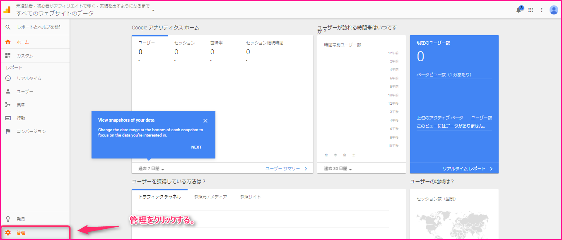The width and height of the screenshot is (562, 240).
Task: Click the Google アナリティクス ホーム heading
Action: (166, 28)
